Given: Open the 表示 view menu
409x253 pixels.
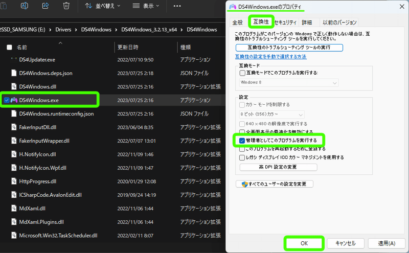Looking at the screenshot, I should click(x=146, y=6).
